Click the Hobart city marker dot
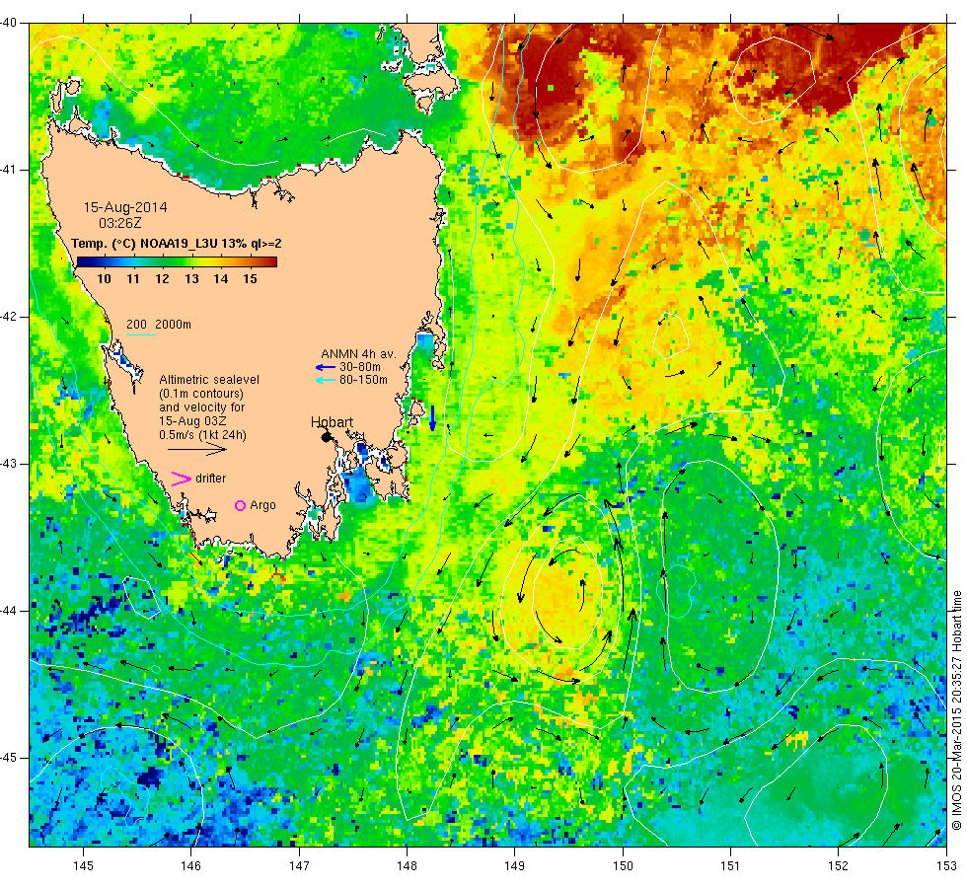Screen dimensions: 967x888 tap(327, 437)
